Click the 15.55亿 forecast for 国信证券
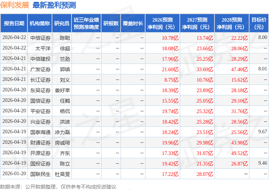The image size is (269, 190). coord(170,101)
